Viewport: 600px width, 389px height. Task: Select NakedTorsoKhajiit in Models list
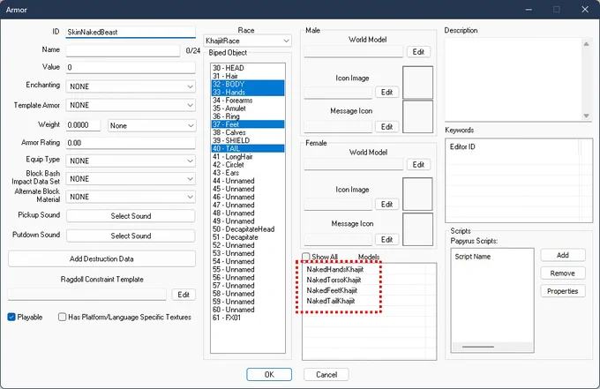(334, 280)
